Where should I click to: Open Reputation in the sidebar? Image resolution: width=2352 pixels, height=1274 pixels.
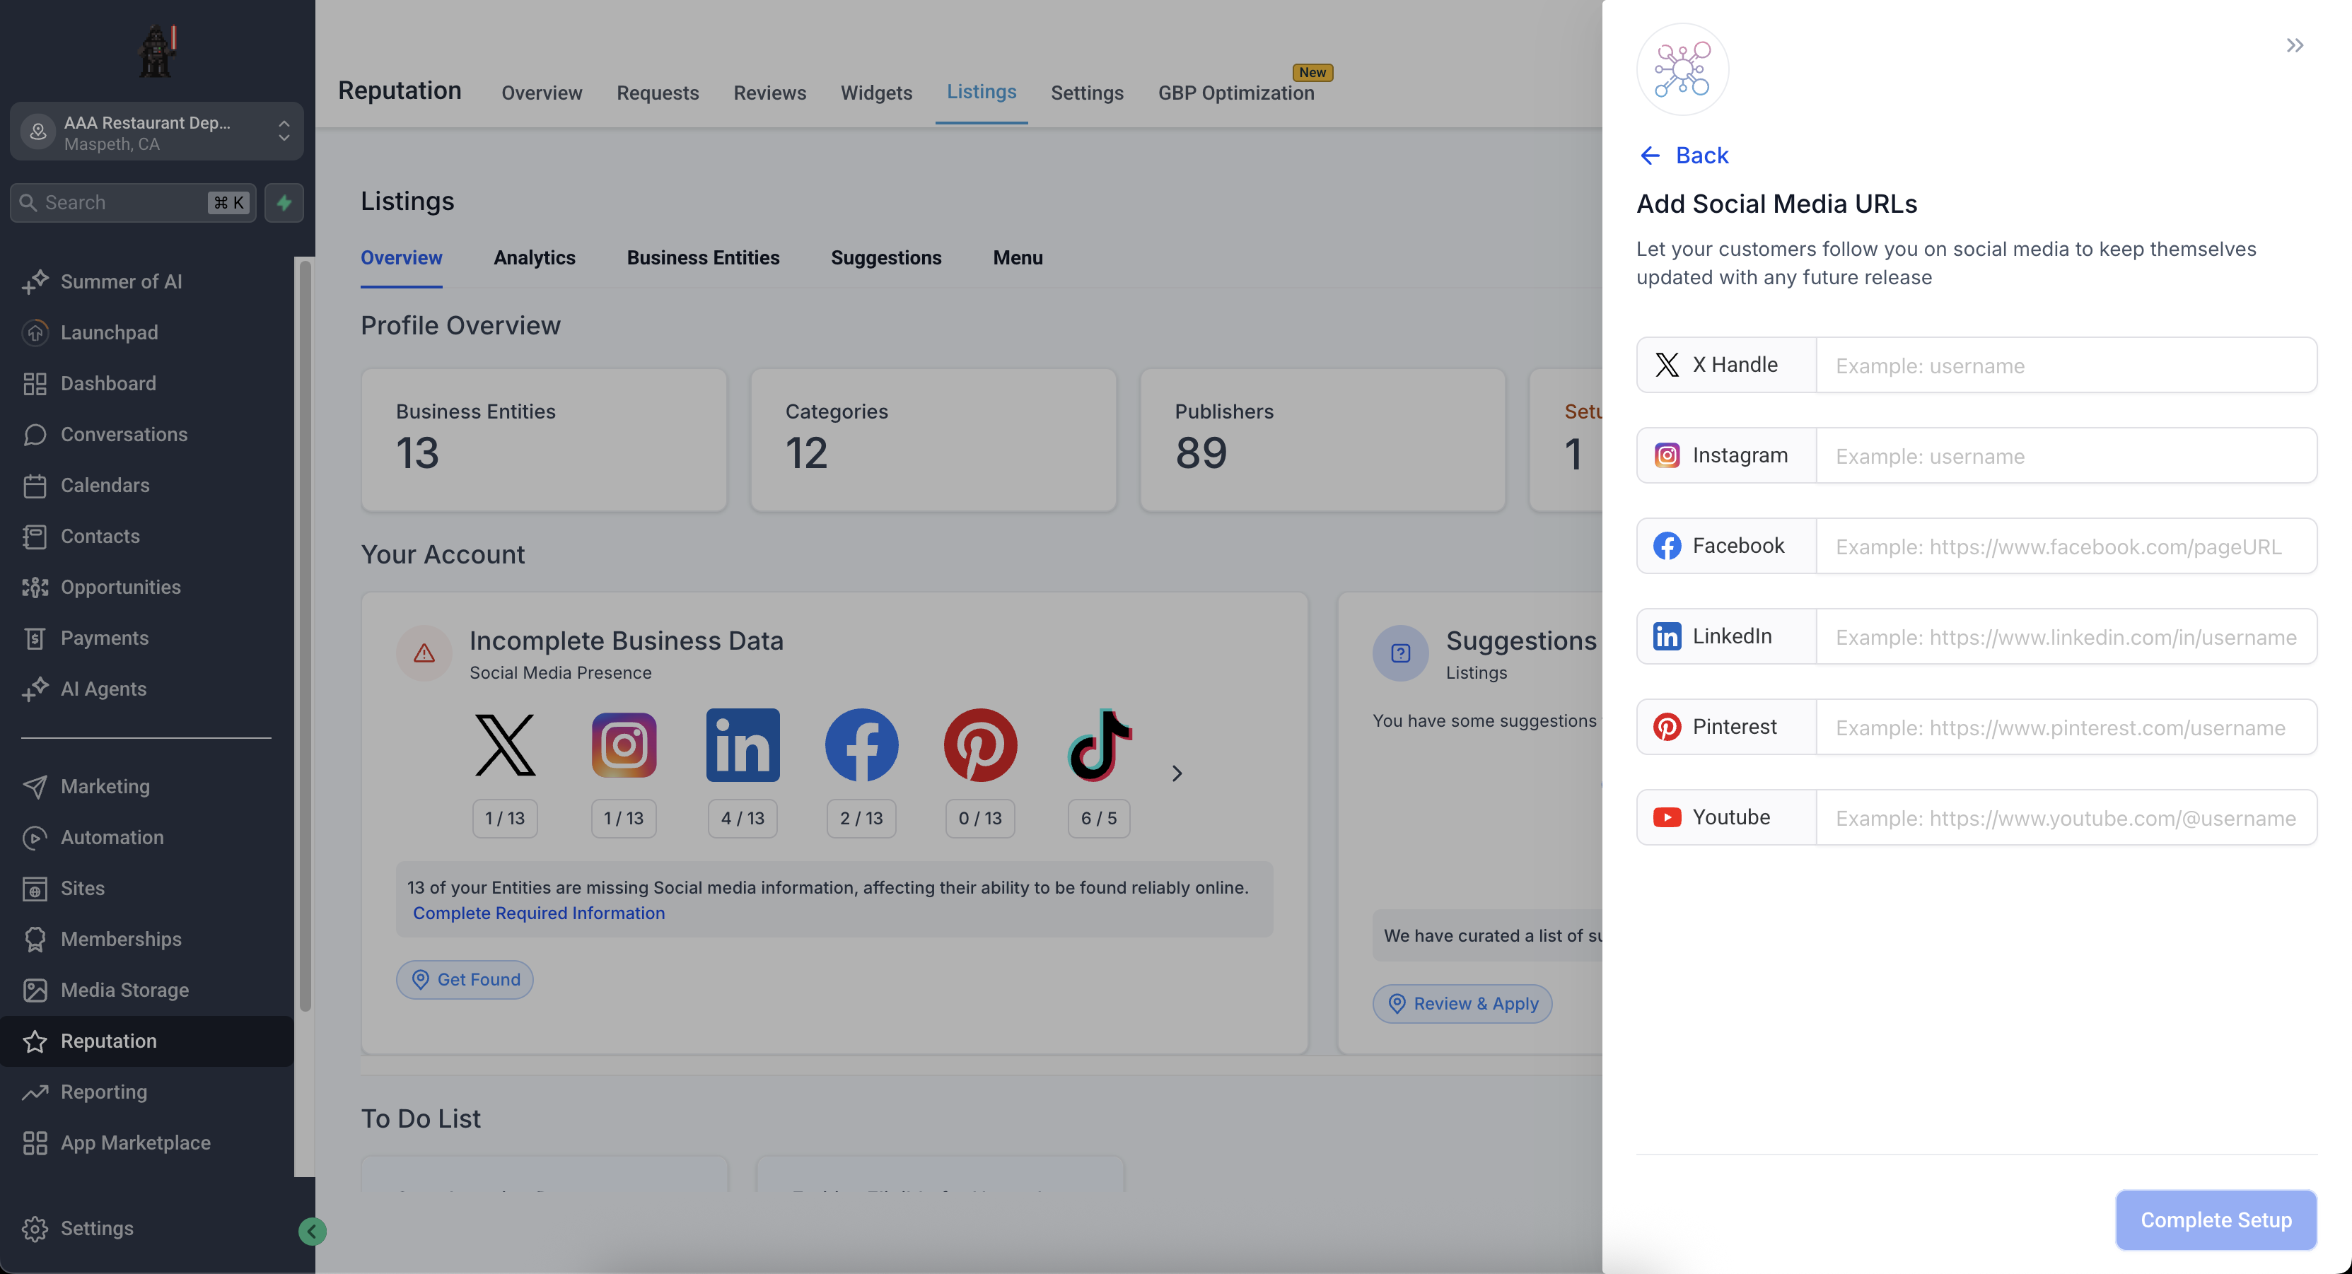click(x=109, y=1041)
